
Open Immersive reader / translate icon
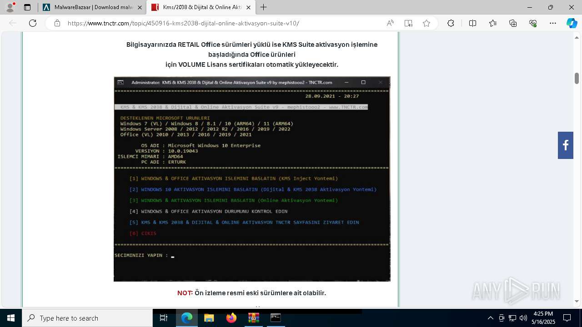(408, 23)
